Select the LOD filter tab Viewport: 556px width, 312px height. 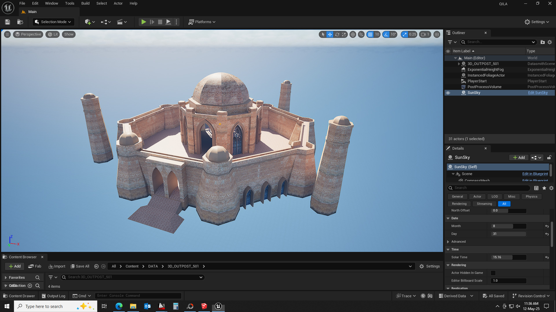495,196
